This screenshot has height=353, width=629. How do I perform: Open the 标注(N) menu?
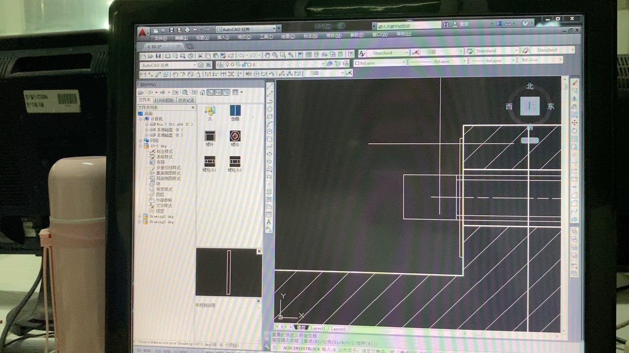(311, 36)
